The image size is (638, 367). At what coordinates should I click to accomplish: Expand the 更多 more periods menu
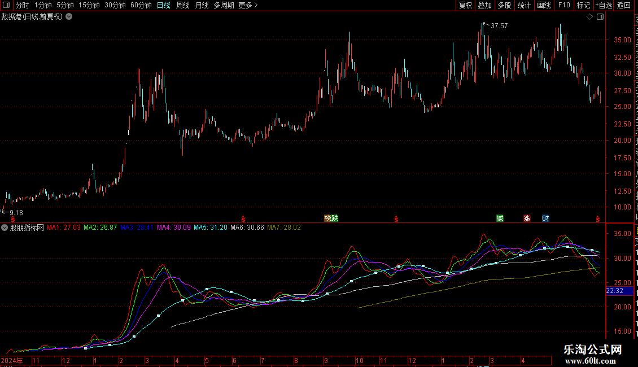pyautogui.click(x=248, y=5)
